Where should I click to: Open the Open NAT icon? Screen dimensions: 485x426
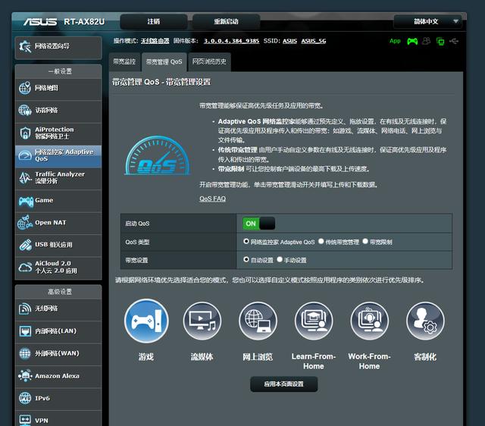tap(25, 223)
